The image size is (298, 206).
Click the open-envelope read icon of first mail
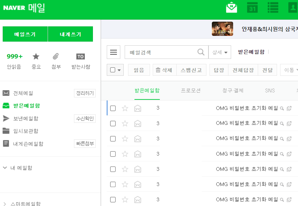click(138, 108)
